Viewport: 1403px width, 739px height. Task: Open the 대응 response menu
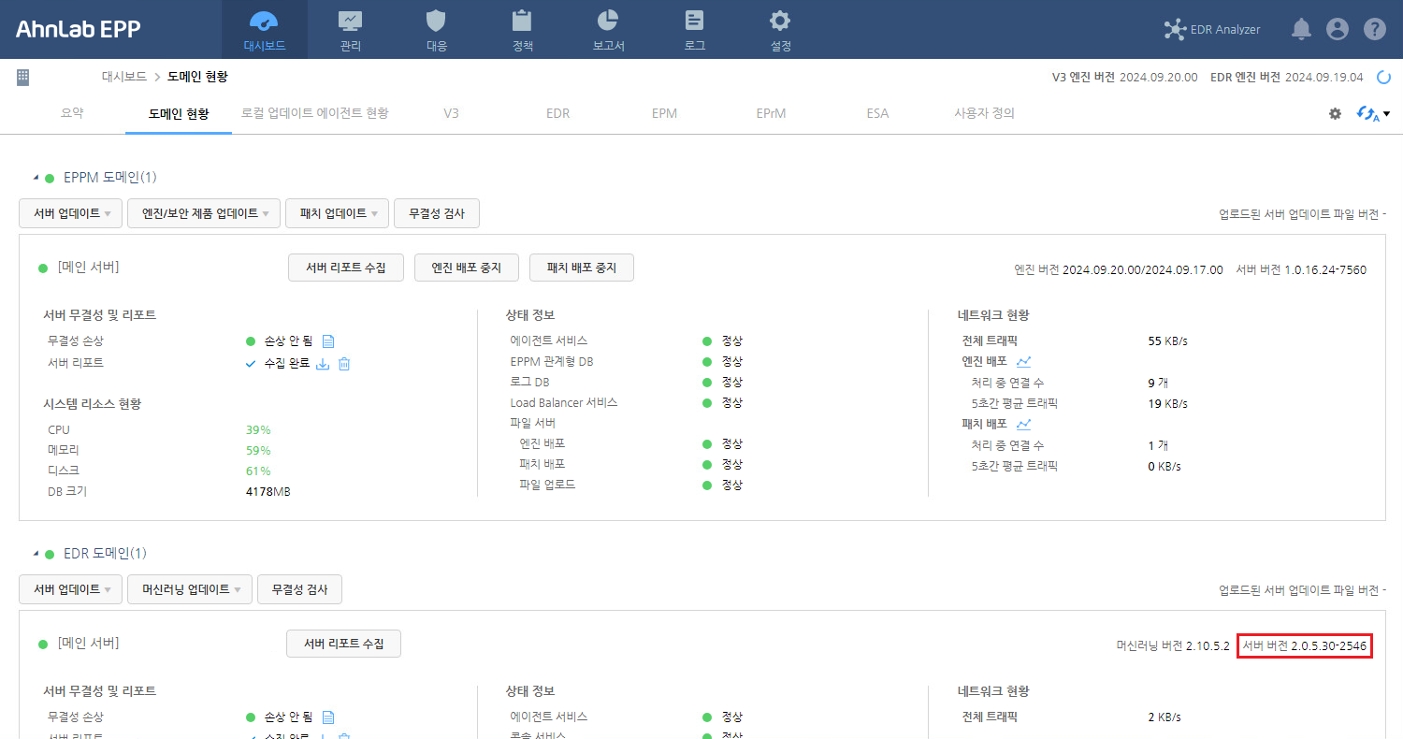click(436, 30)
